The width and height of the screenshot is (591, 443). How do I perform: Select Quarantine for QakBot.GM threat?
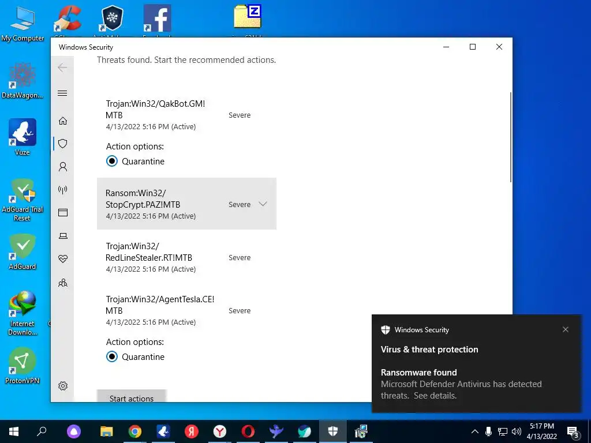pyautogui.click(x=112, y=162)
